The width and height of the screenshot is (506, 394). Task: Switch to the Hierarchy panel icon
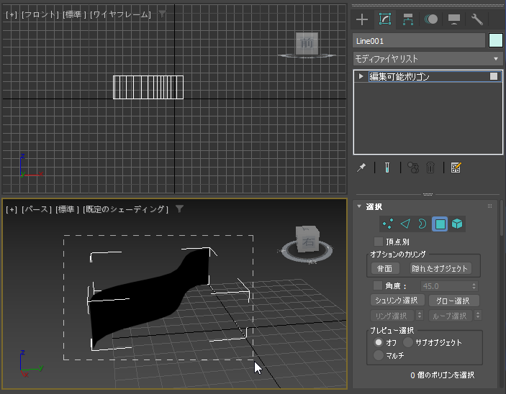coord(408,19)
